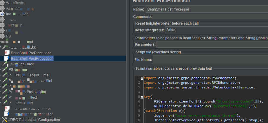Click the script File Name field
The height and width of the screenshot is (123, 268).
click(210, 60)
